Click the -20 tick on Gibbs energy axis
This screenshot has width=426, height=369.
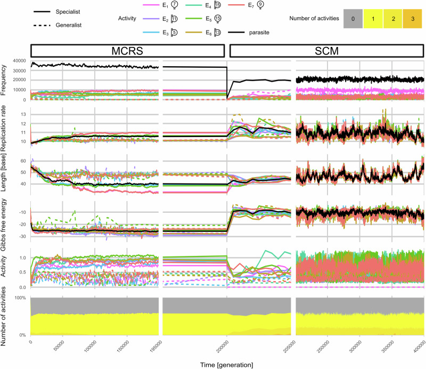click(x=23, y=224)
